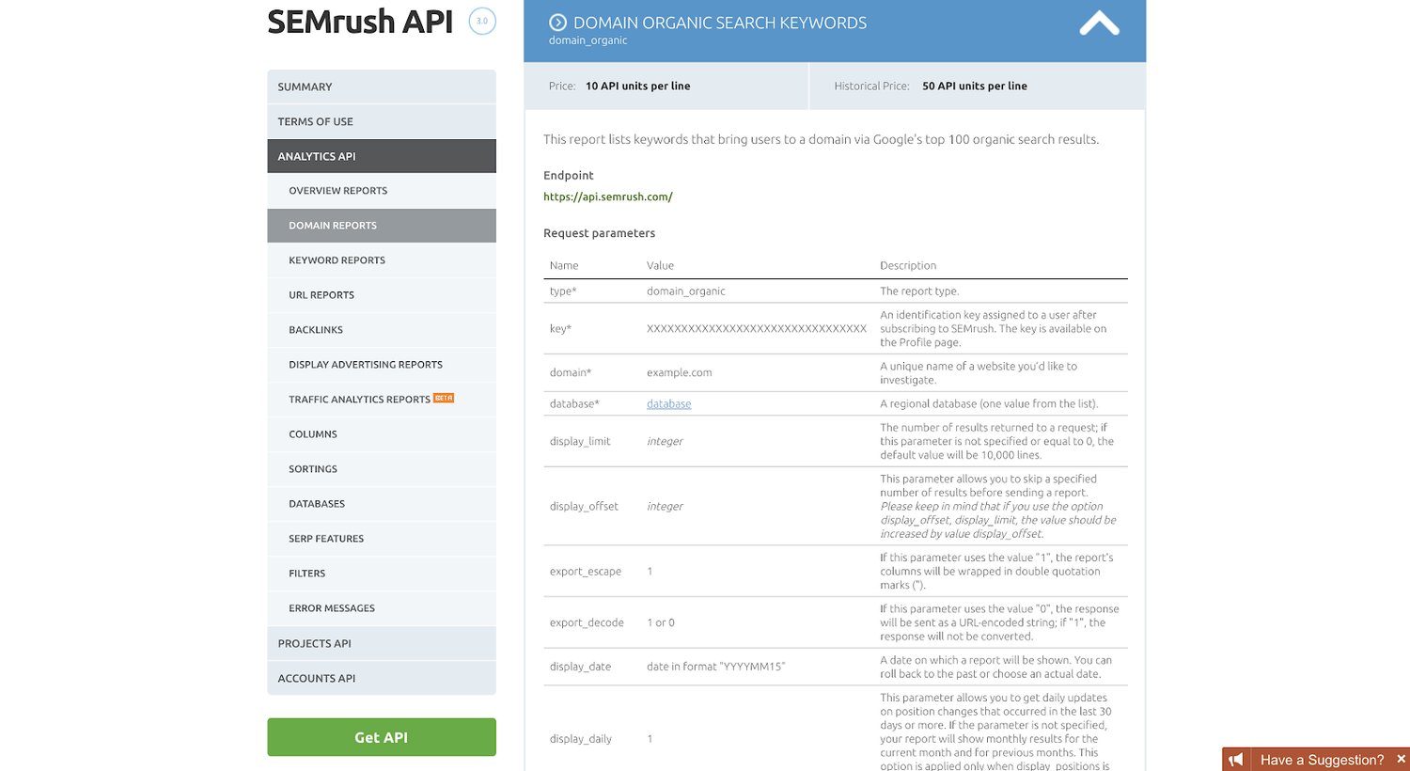The height and width of the screenshot is (771, 1410).
Task: Expand the Projects API section
Action: pos(381,643)
